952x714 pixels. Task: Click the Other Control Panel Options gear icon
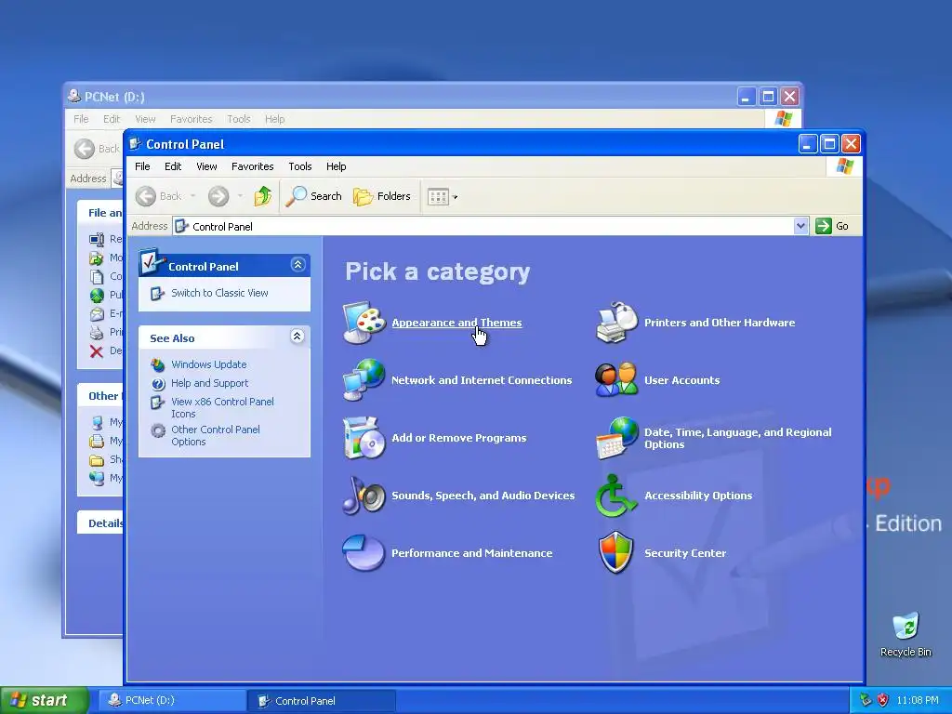coord(158,430)
